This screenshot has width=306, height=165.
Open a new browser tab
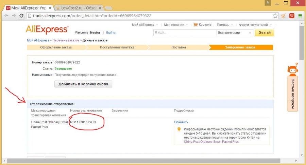[x=108, y=8]
